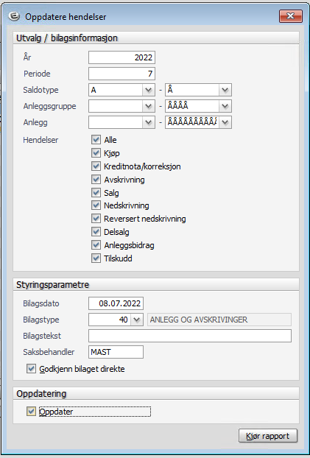The height and width of the screenshot is (458, 310).
Task: Toggle the Oppdater checkbox
Action: pos(31,412)
